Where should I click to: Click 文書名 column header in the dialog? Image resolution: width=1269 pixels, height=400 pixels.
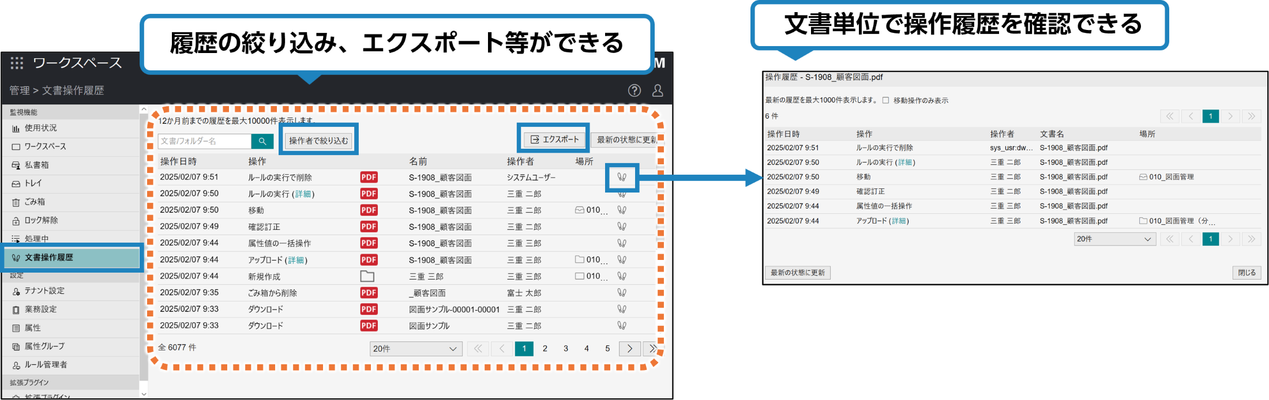(x=1052, y=134)
